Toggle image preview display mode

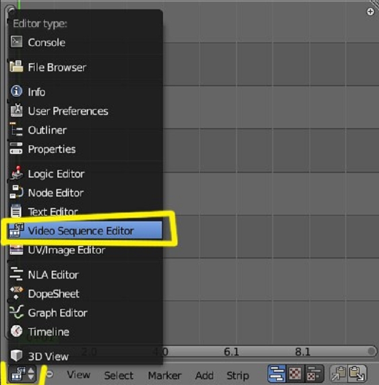pyautogui.click(x=295, y=374)
